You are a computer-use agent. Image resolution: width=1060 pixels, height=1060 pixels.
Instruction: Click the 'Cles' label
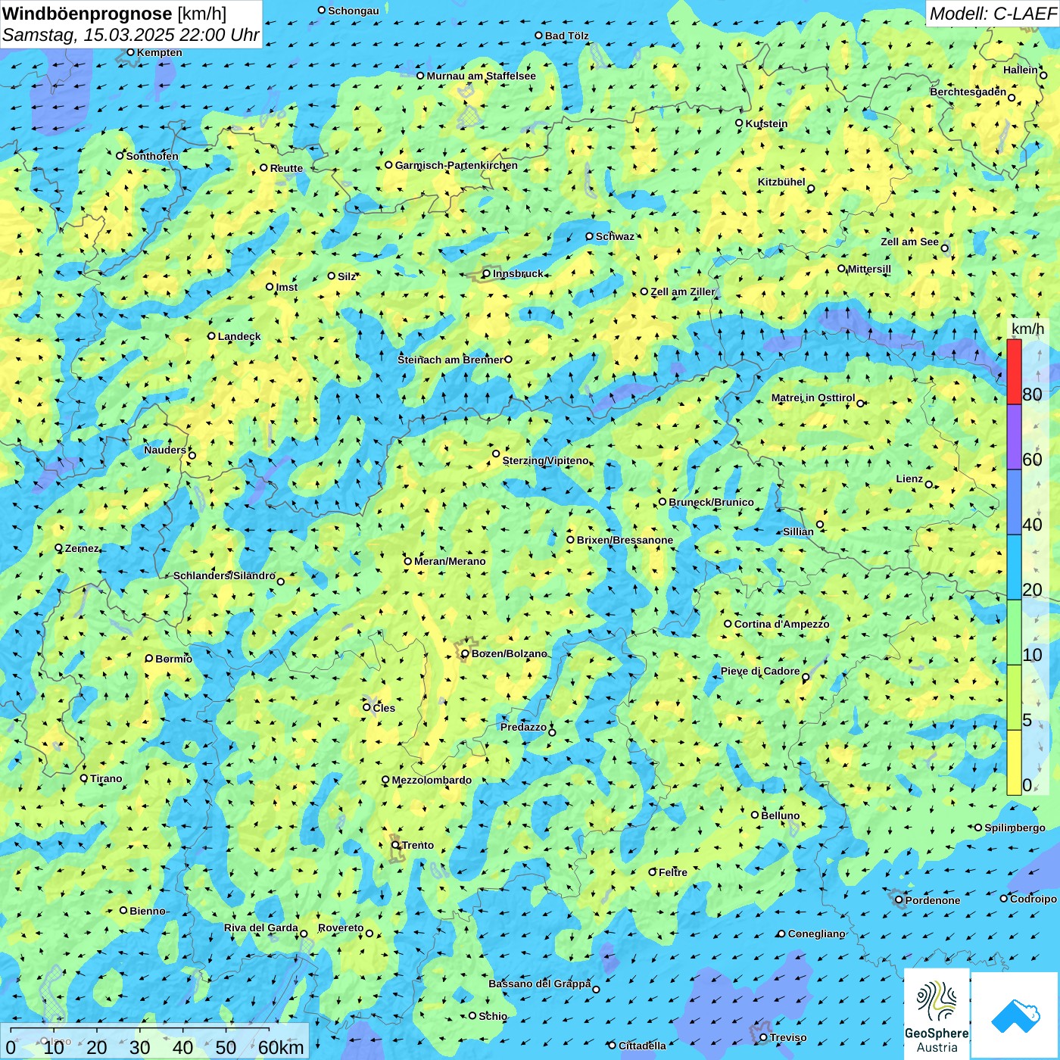tap(384, 708)
